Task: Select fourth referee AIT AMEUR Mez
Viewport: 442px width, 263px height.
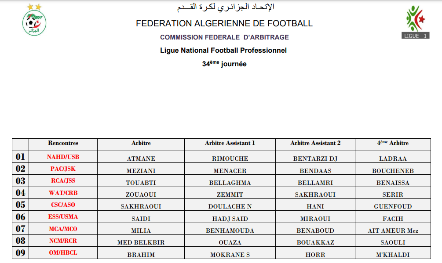Action: coord(393,231)
